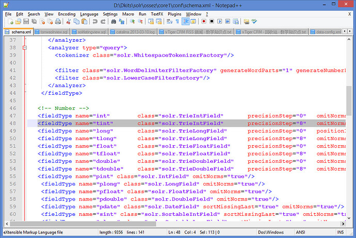Viewport: 356px width, 238px height.
Task: Open the Macro menu
Action: click(128, 14)
